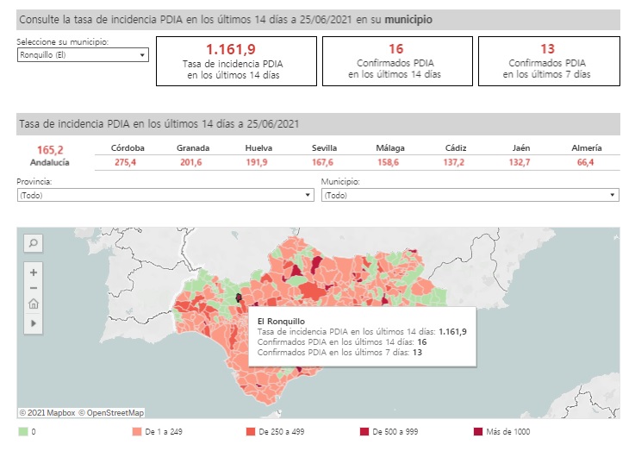635x451 pixels.
Task: Click the 1.161,9 incidence rate card
Action: pyautogui.click(x=234, y=60)
